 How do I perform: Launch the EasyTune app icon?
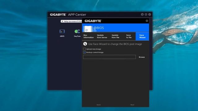tap(77, 31)
